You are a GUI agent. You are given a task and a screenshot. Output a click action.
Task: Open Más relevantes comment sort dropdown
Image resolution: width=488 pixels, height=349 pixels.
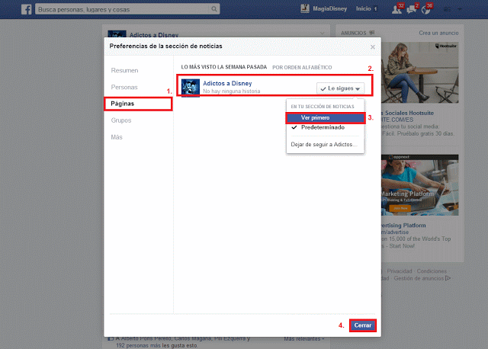tap(303, 339)
